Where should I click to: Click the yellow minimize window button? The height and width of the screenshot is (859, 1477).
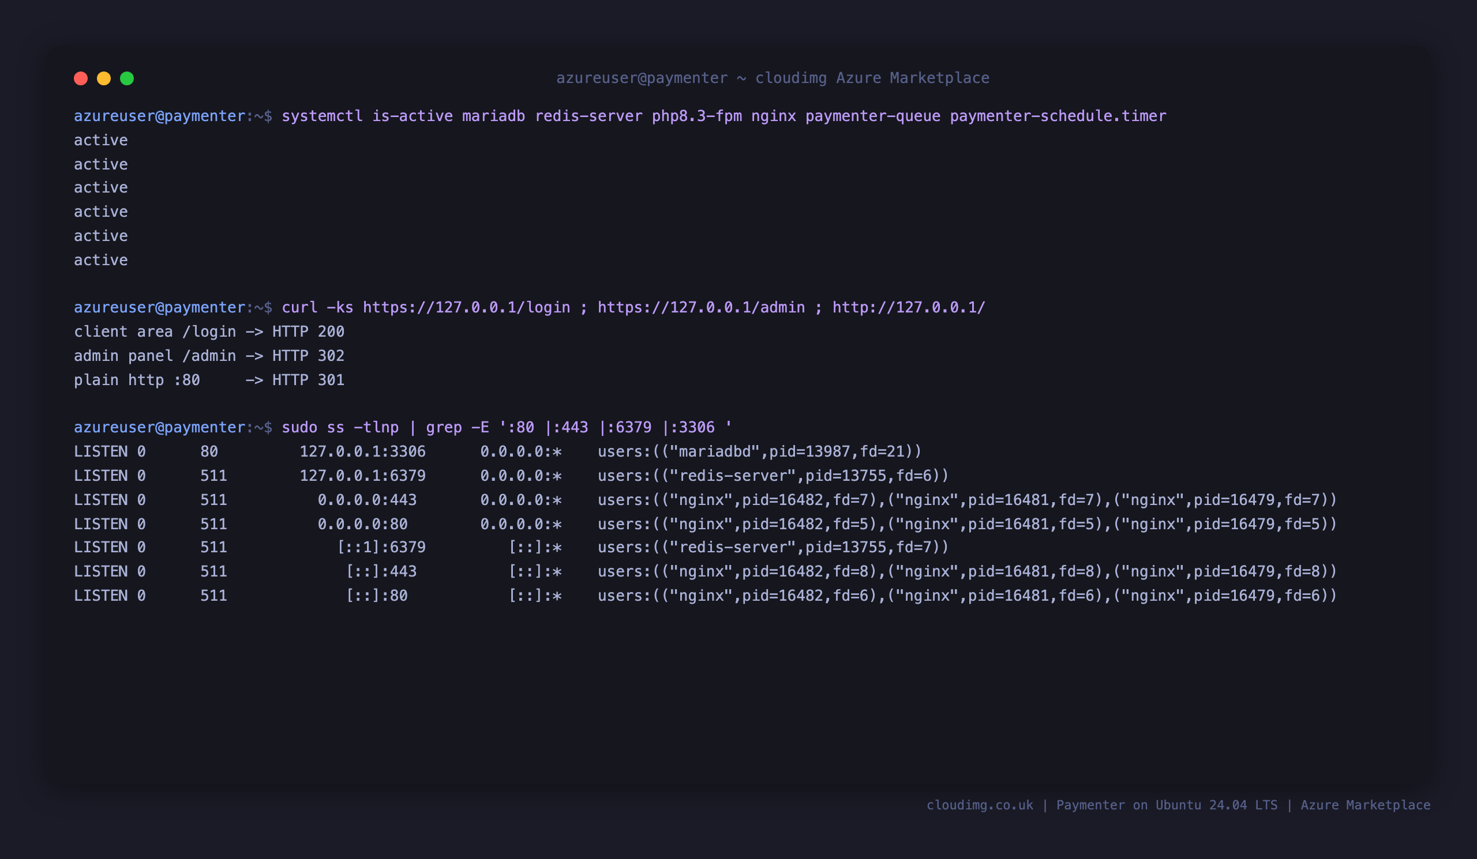[104, 78]
